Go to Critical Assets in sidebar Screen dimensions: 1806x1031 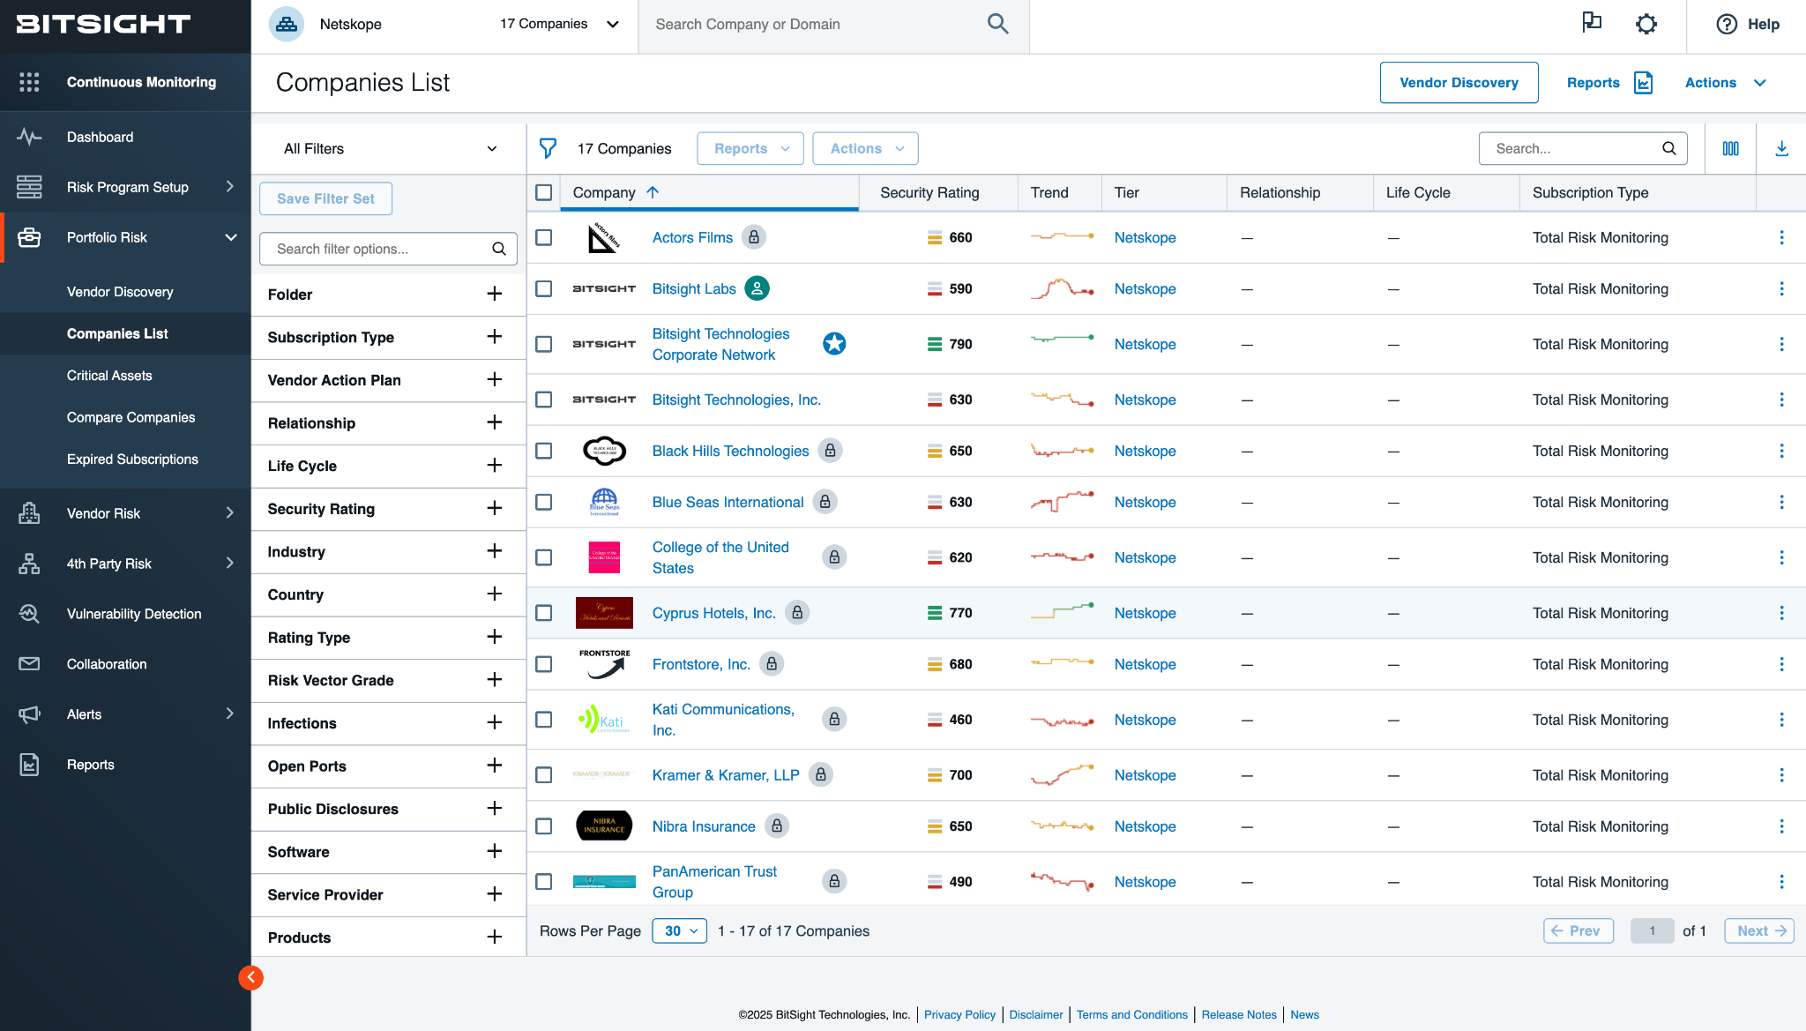109,376
